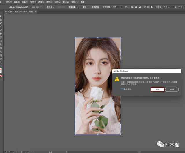Close the 01.ai document tab

[x=36, y=12]
